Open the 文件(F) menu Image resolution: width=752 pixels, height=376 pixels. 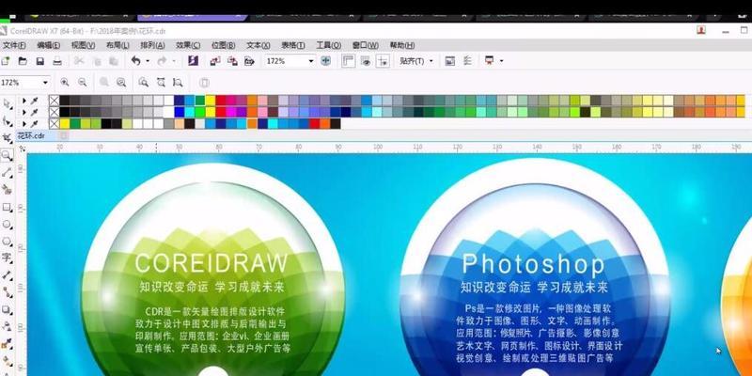coord(14,45)
